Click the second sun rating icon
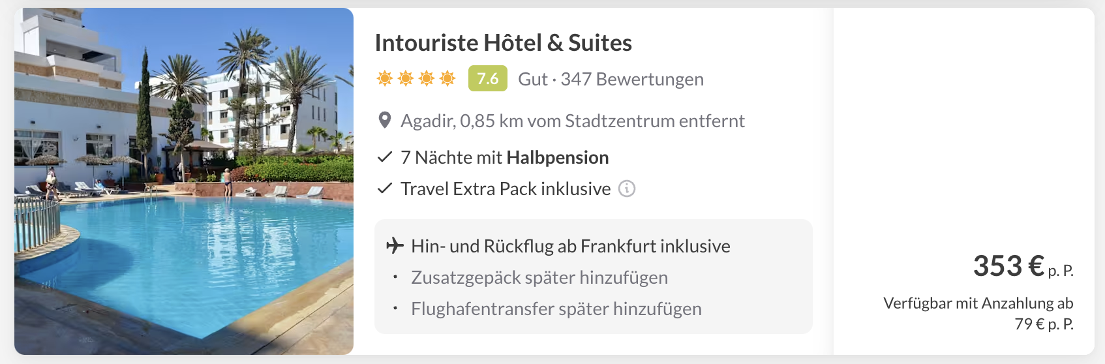The width and height of the screenshot is (1105, 364). (406, 79)
